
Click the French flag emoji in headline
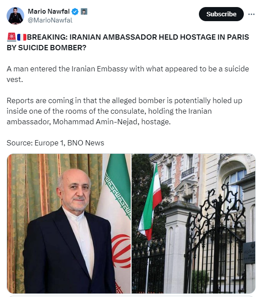(x=22, y=37)
